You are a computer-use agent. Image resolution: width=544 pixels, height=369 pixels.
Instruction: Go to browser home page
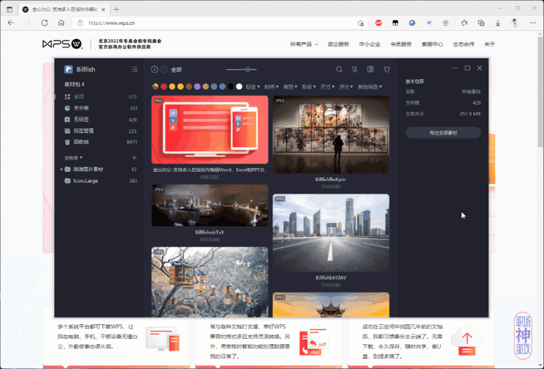tap(62, 23)
